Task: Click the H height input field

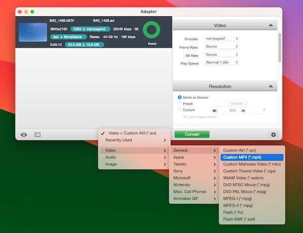Action: pyautogui.click(x=257, y=111)
